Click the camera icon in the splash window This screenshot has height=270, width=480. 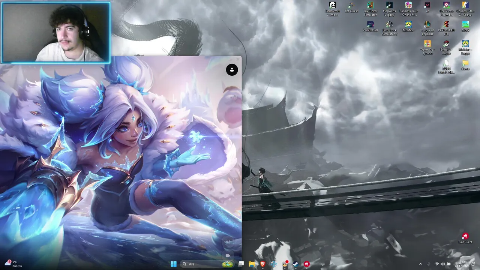tap(228, 256)
